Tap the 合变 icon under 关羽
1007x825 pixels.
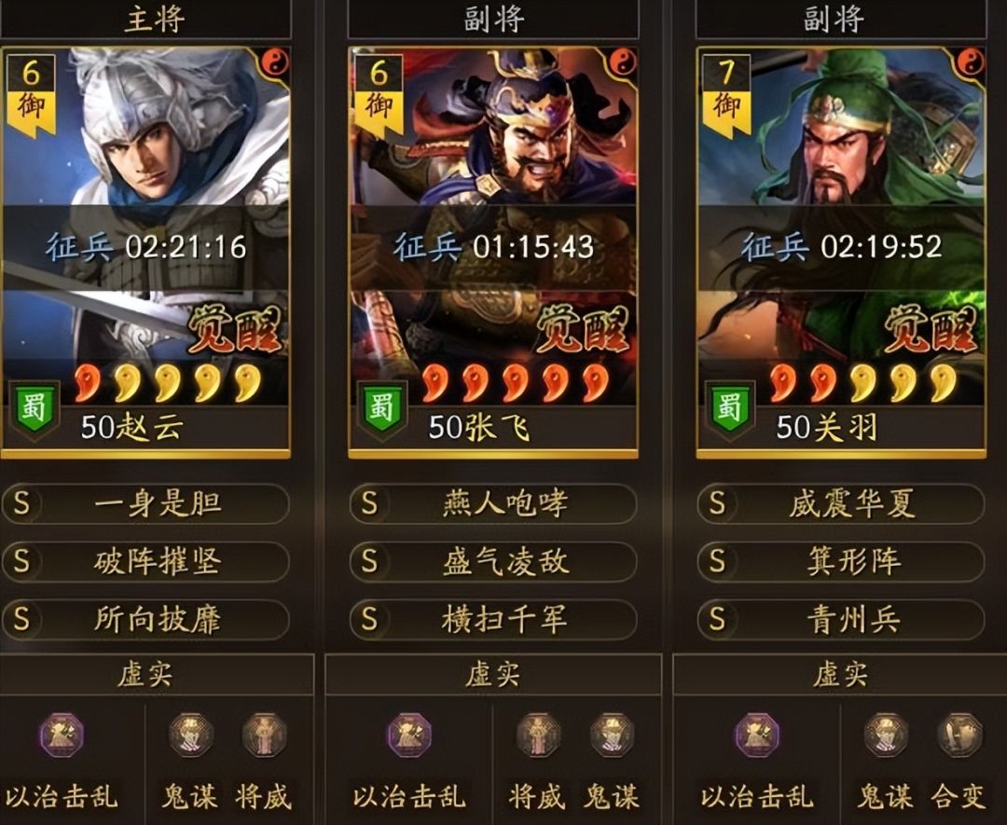(959, 736)
